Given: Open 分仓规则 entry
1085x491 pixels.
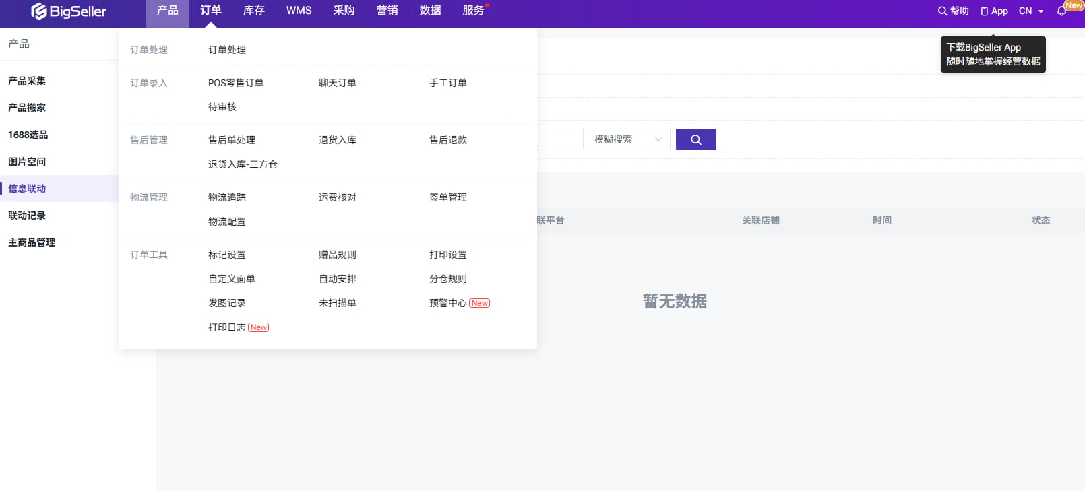Looking at the screenshot, I should tap(448, 279).
